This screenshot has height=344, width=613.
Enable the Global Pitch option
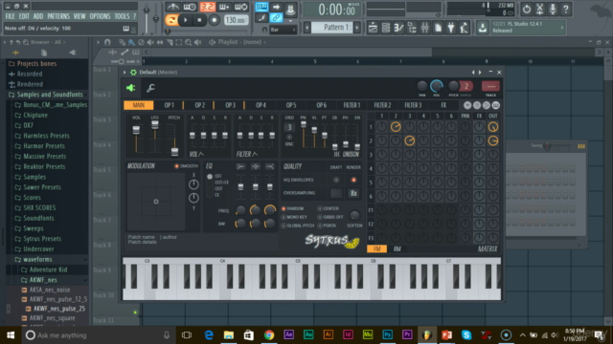point(284,226)
